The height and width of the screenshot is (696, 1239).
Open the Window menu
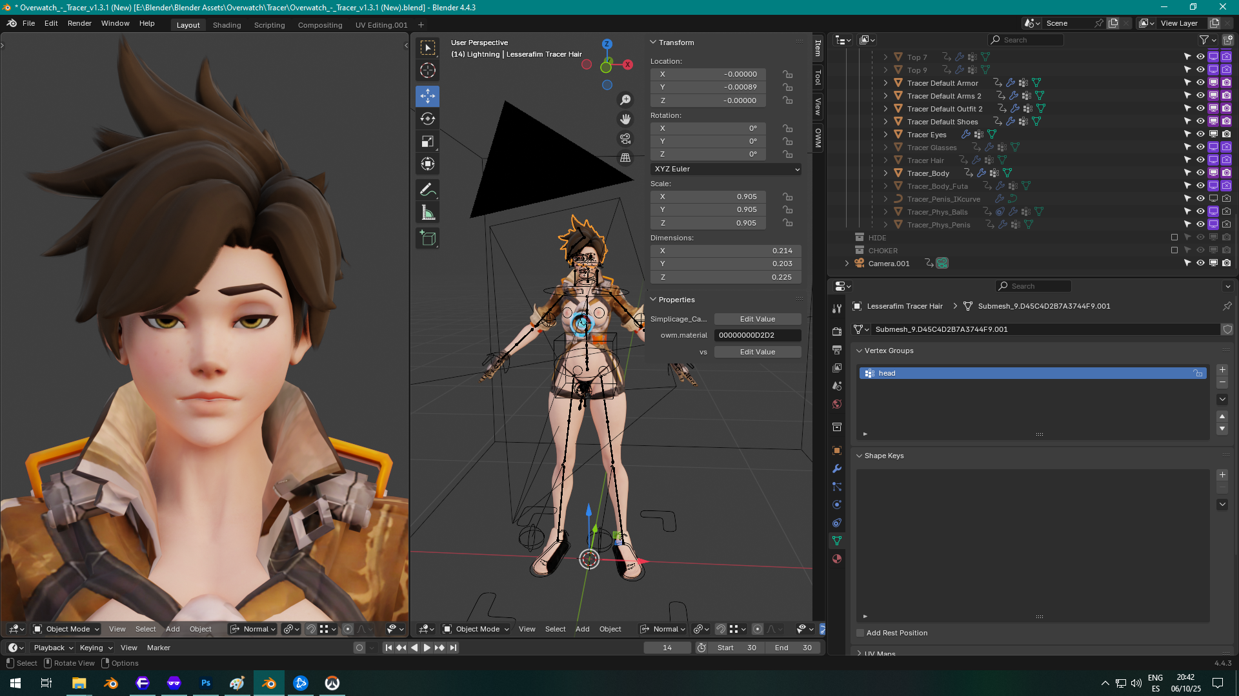[x=116, y=23]
